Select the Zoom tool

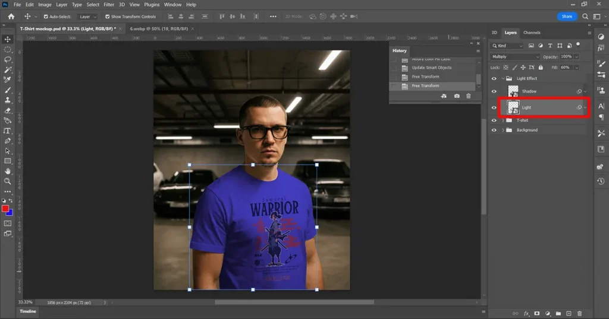click(x=8, y=181)
